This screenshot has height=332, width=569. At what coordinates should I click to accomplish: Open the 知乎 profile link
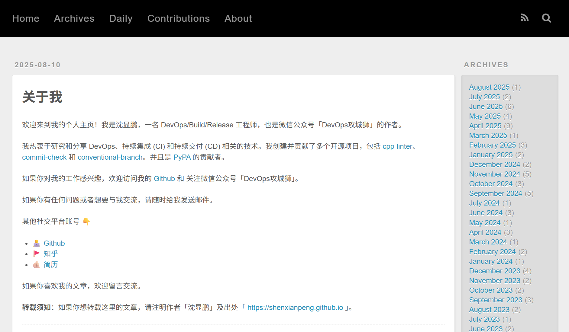point(50,254)
